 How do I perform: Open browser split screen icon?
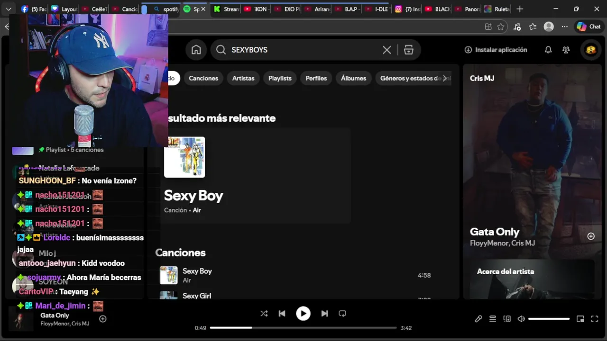tap(488, 27)
